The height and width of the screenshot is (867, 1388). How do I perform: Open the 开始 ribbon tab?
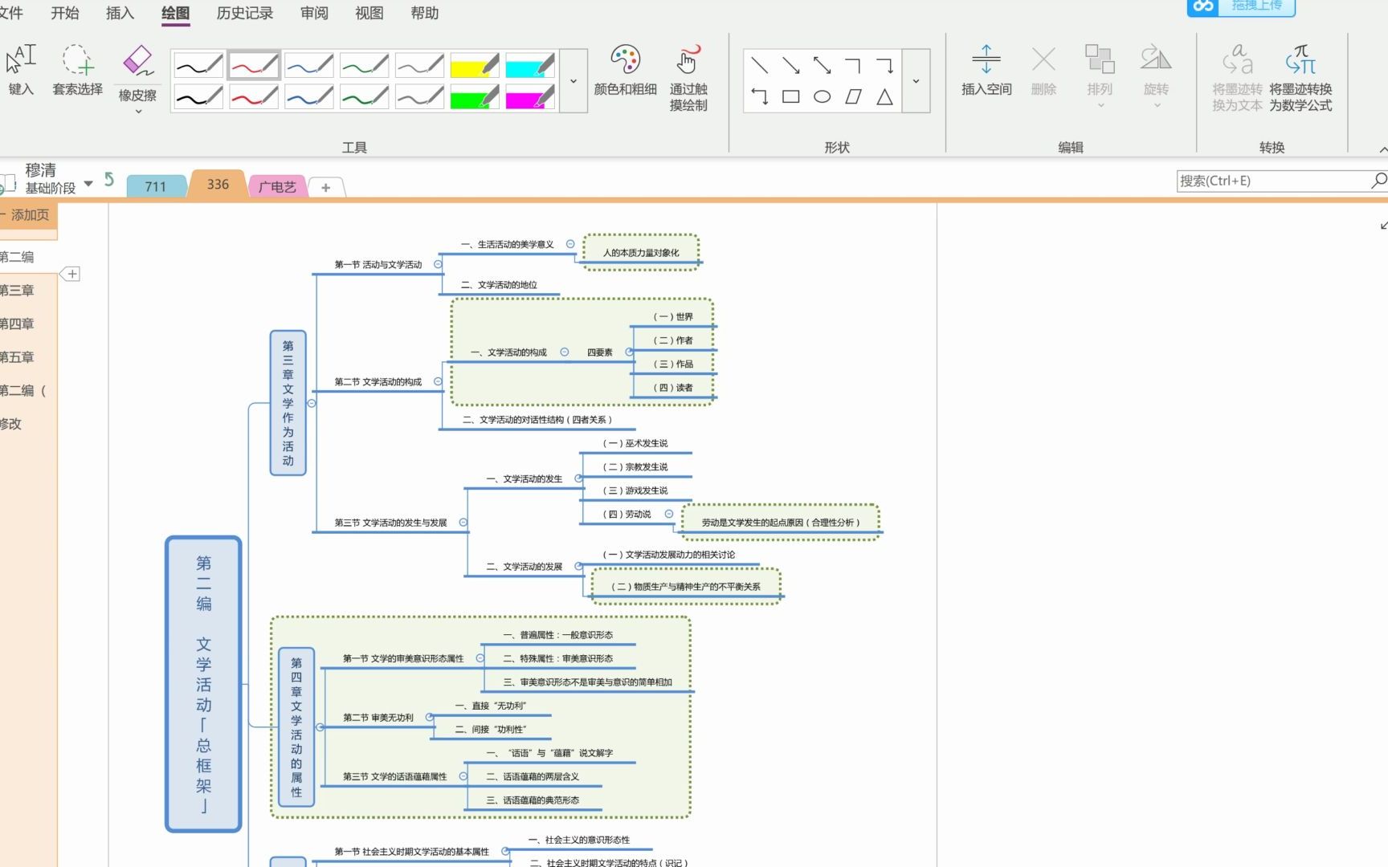tap(64, 13)
